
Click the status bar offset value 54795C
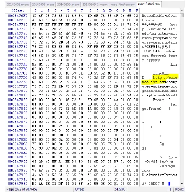[x=120, y=189]
